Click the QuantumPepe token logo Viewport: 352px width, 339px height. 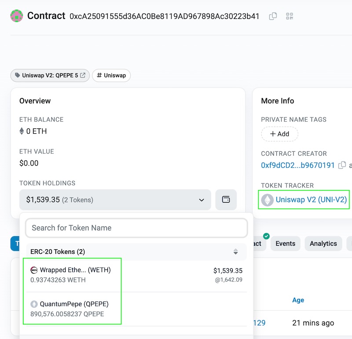coord(34,304)
